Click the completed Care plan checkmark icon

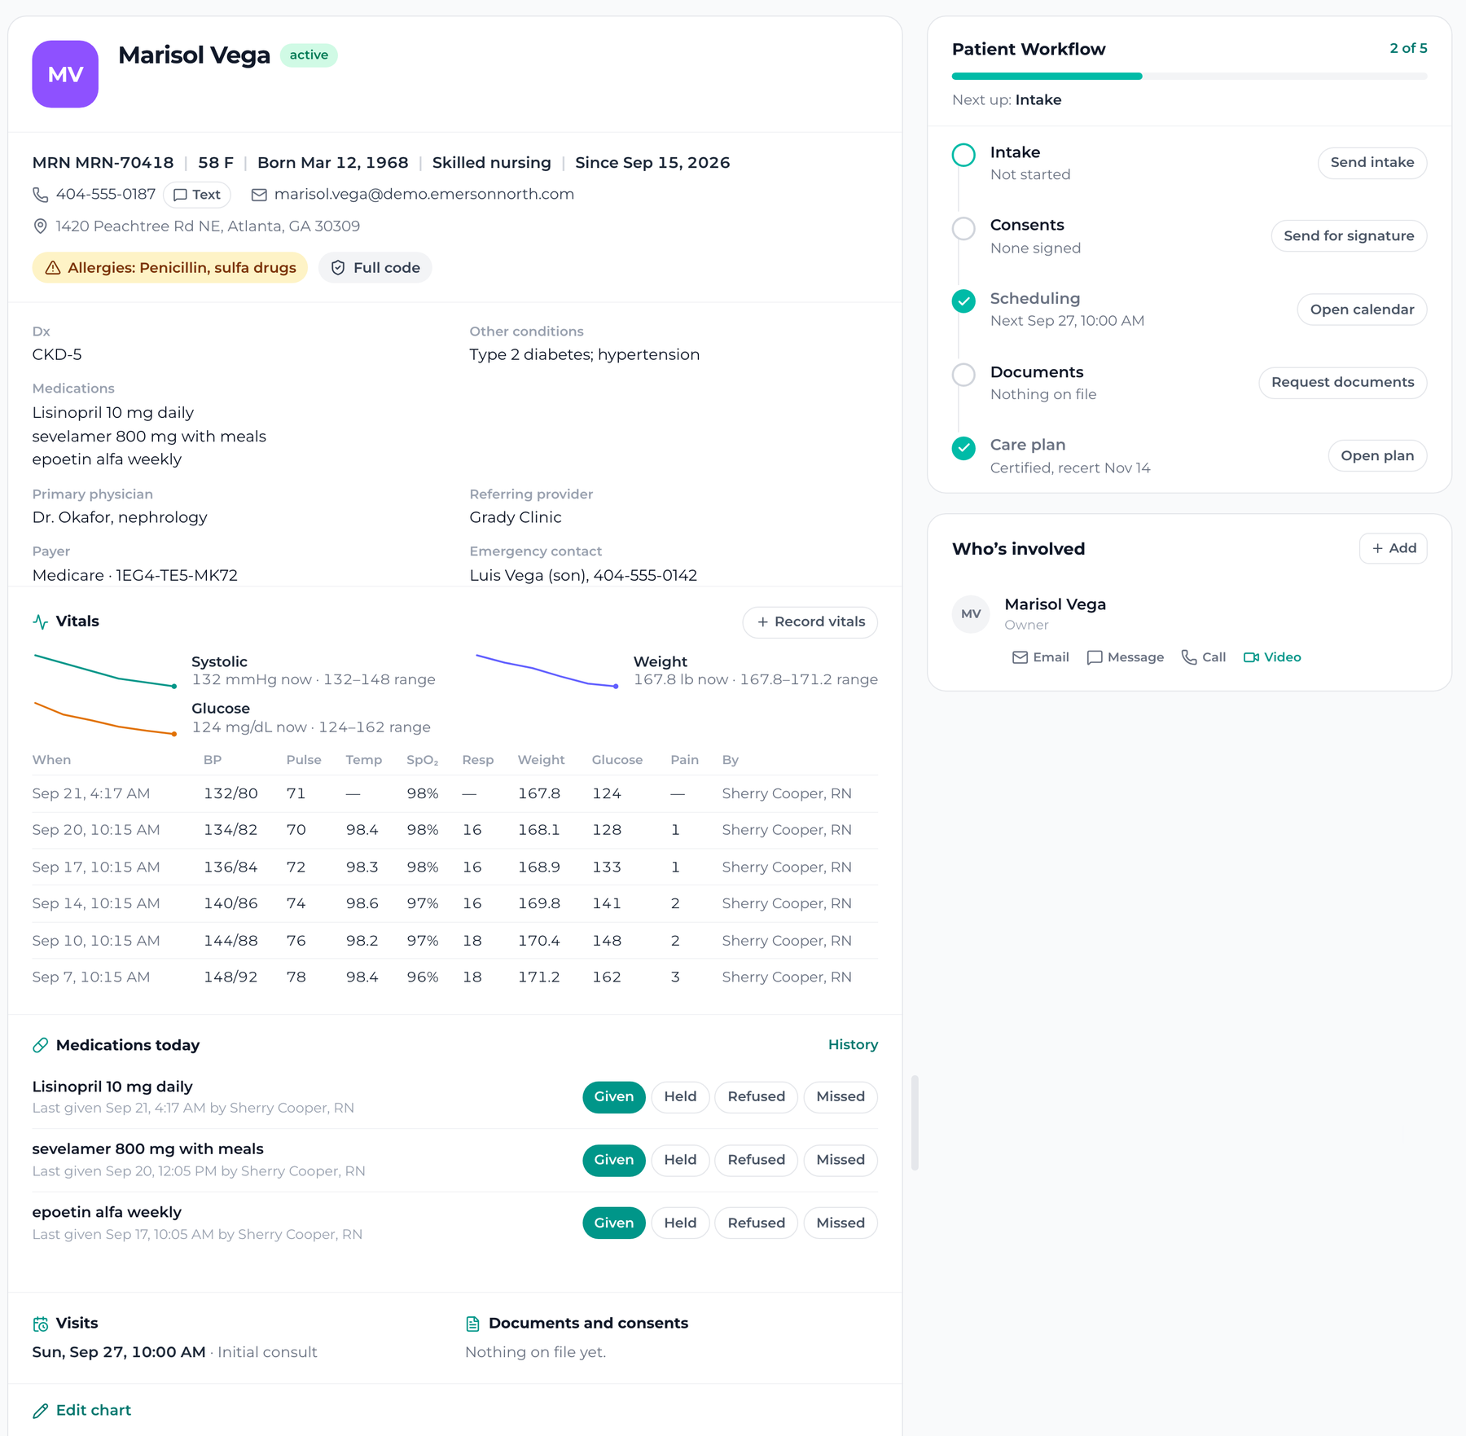click(963, 448)
